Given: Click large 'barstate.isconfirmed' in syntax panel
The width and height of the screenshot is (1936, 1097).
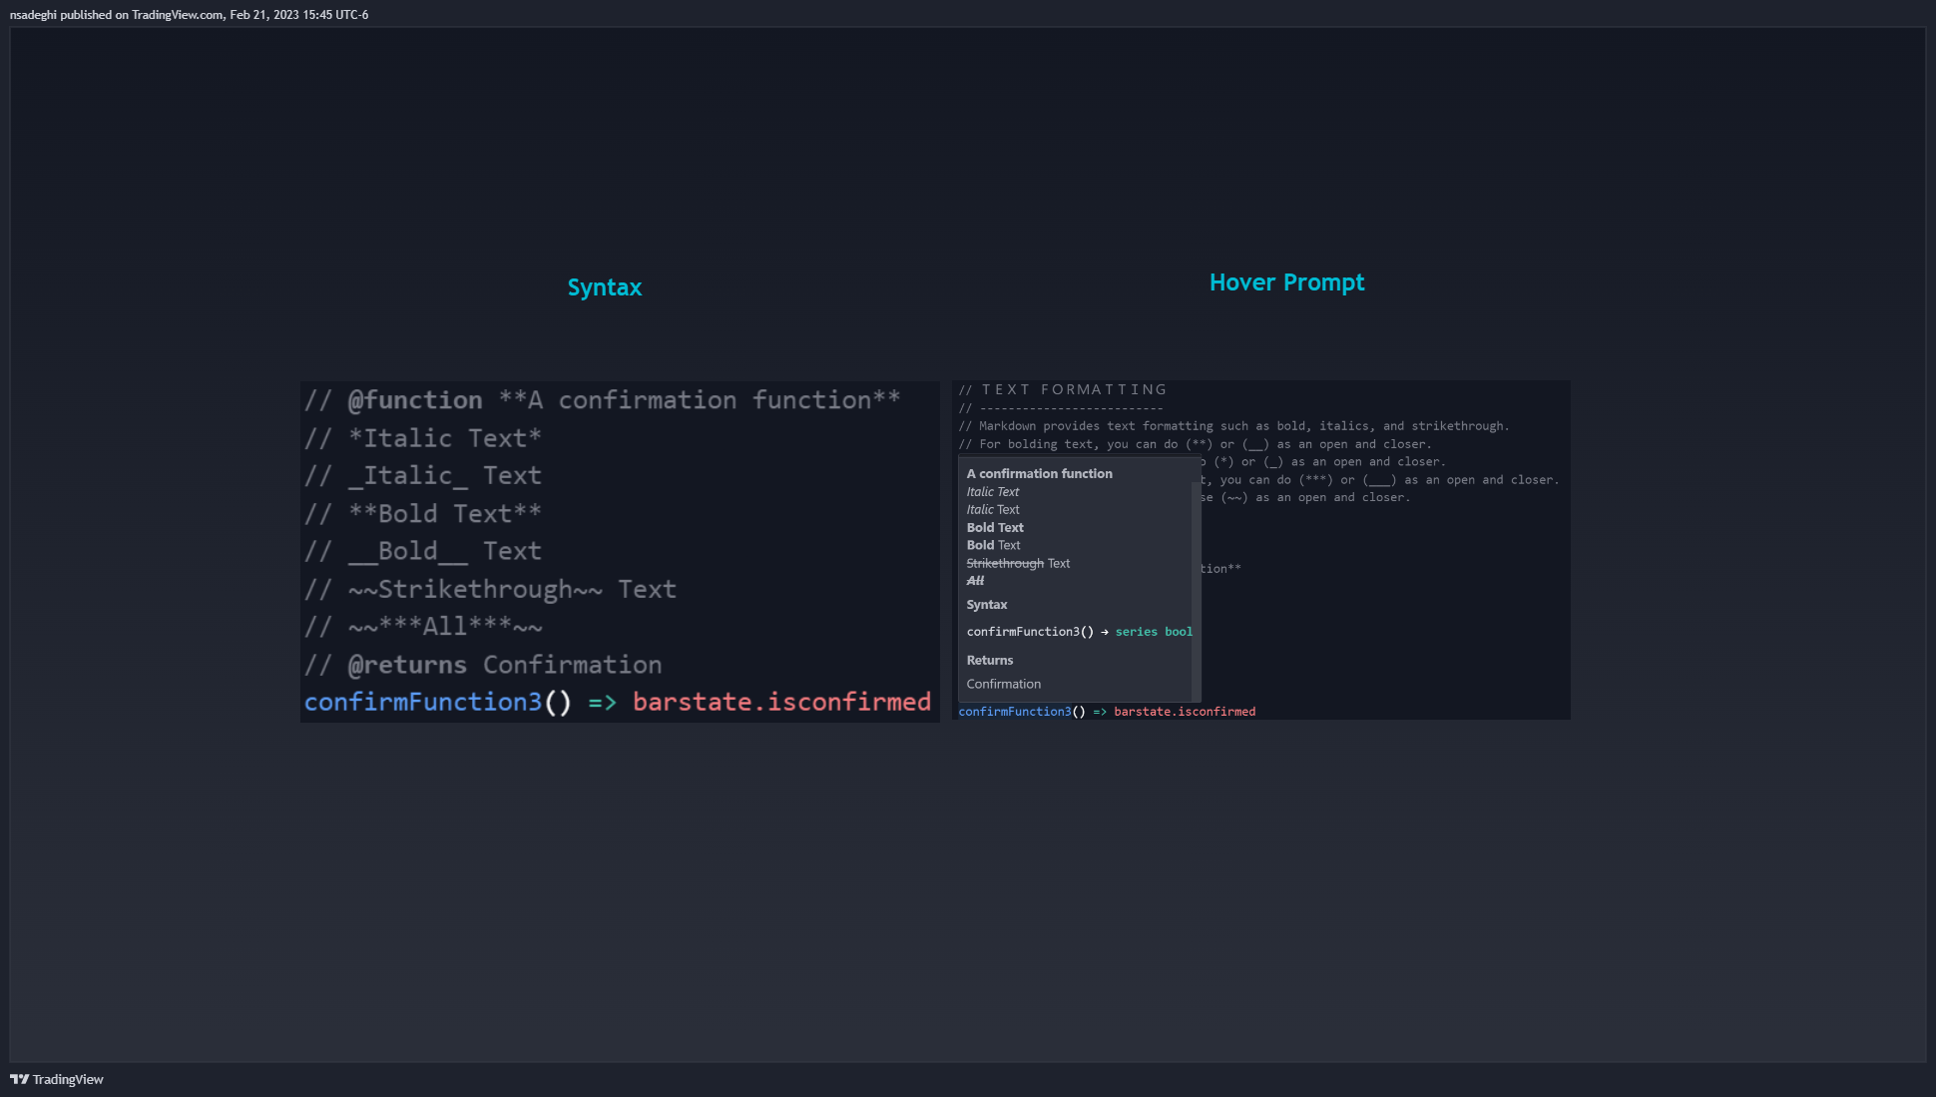Looking at the screenshot, I should (781, 703).
